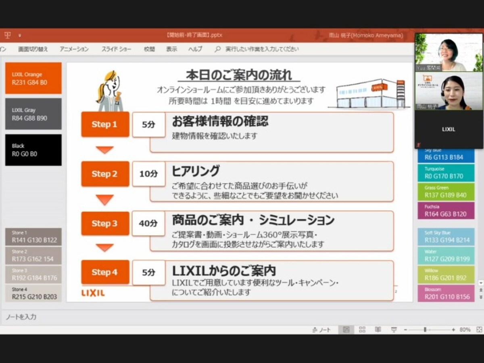The image size is (484, 363).
Task: Select the LIXIL Orange color swatch
Action: point(33,78)
